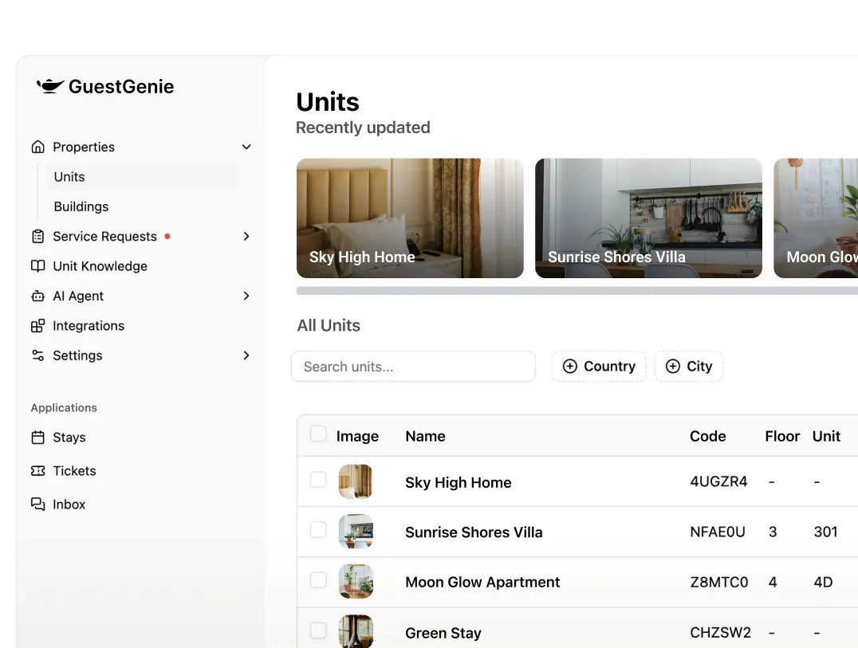Go to Buildings in the sidebar
This screenshot has height=648, width=858.
(81, 206)
